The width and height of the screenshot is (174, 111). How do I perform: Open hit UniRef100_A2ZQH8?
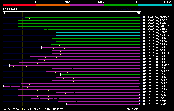coord(156,50)
